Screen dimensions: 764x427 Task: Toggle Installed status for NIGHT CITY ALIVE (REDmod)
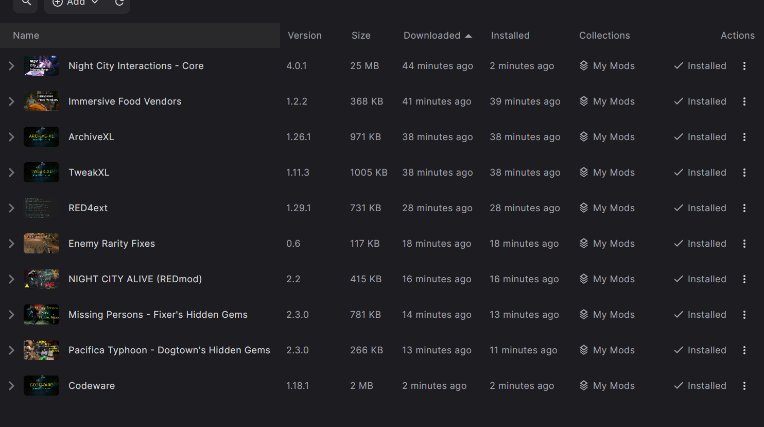(700, 279)
